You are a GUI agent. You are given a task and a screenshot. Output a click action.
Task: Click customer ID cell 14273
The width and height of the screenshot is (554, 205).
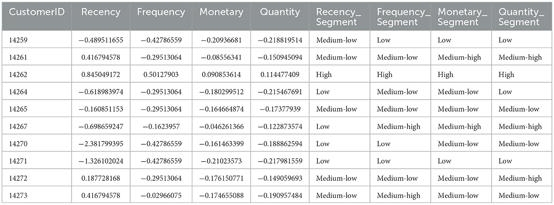tap(17, 196)
